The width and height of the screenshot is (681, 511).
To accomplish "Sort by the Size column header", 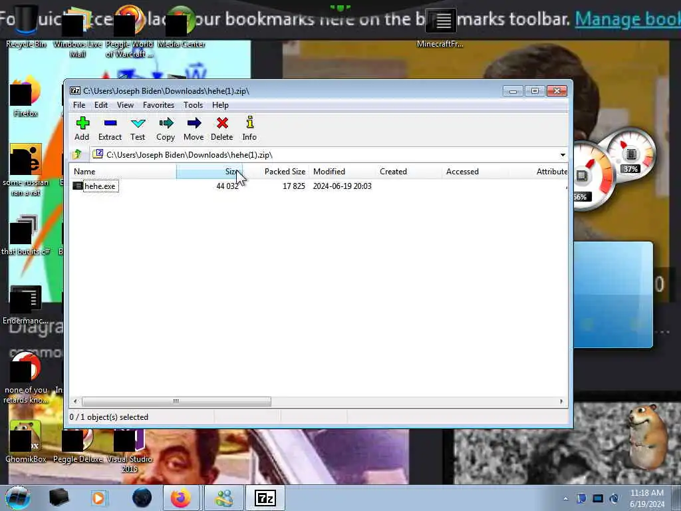I will (x=209, y=172).
